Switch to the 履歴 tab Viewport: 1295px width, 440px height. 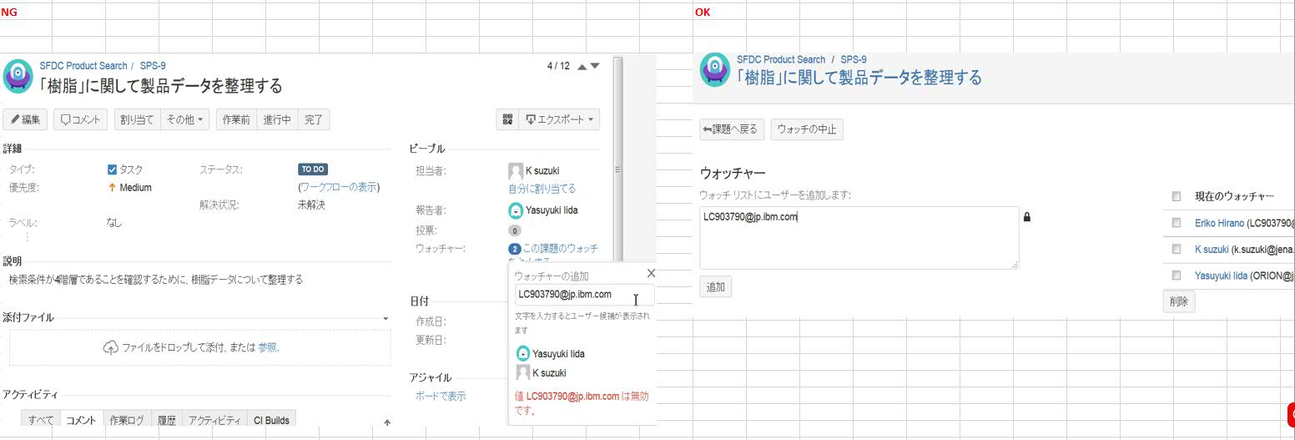click(166, 420)
